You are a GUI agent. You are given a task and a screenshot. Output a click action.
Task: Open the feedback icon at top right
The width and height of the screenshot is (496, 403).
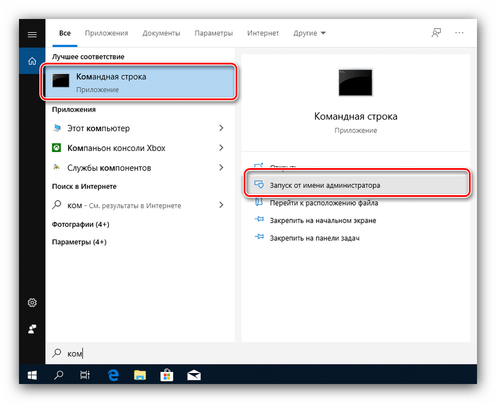click(436, 33)
